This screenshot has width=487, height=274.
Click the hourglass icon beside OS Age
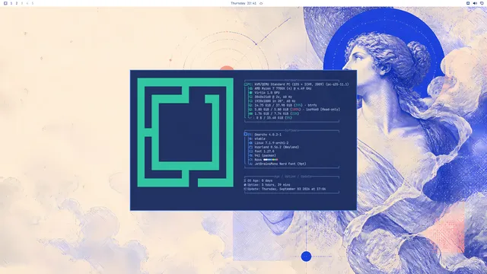(245, 180)
